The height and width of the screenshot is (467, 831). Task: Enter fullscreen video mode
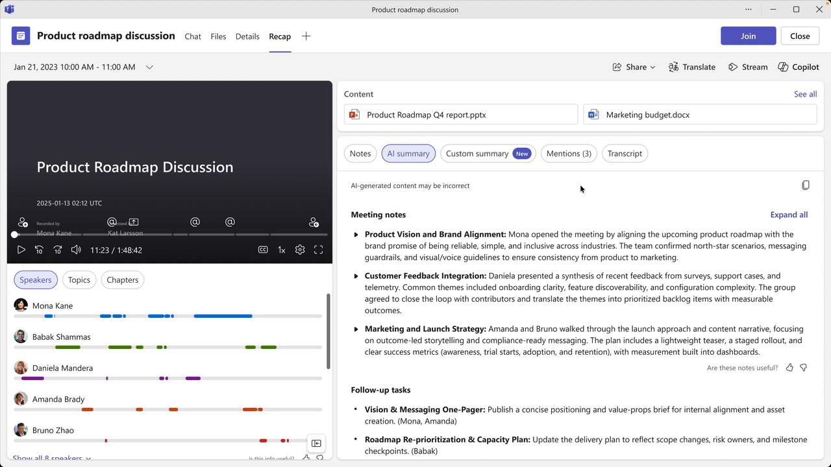tap(319, 250)
